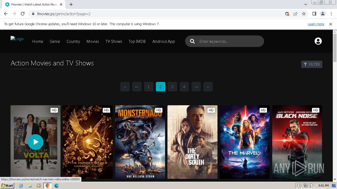Expand the tab search dropdown

click(x=305, y=4)
